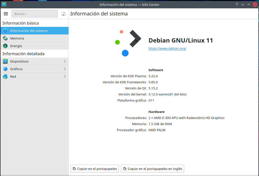
Task: Maximize the Info Center window
Action: (x=249, y=5)
